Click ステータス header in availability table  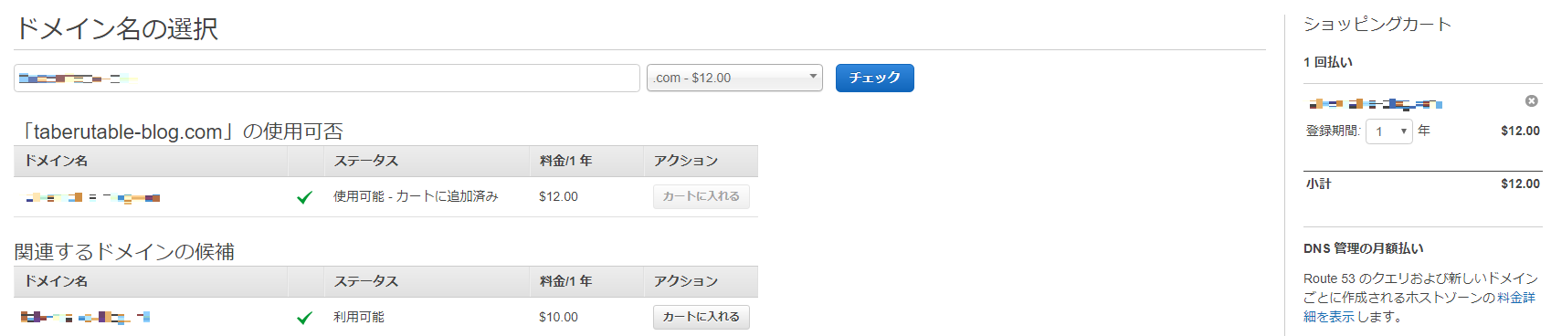point(366,161)
